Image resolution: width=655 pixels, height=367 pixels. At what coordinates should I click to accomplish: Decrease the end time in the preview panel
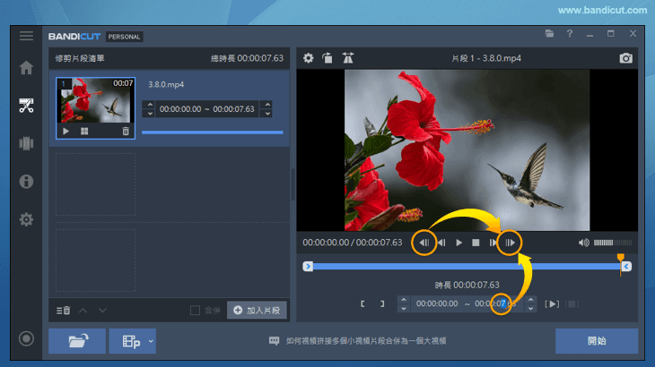(x=530, y=309)
